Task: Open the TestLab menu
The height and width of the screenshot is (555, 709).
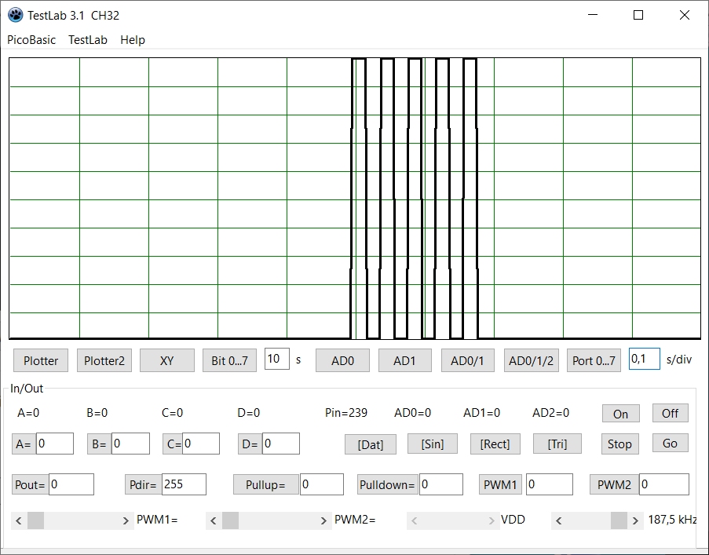Action: tap(88, 39)
